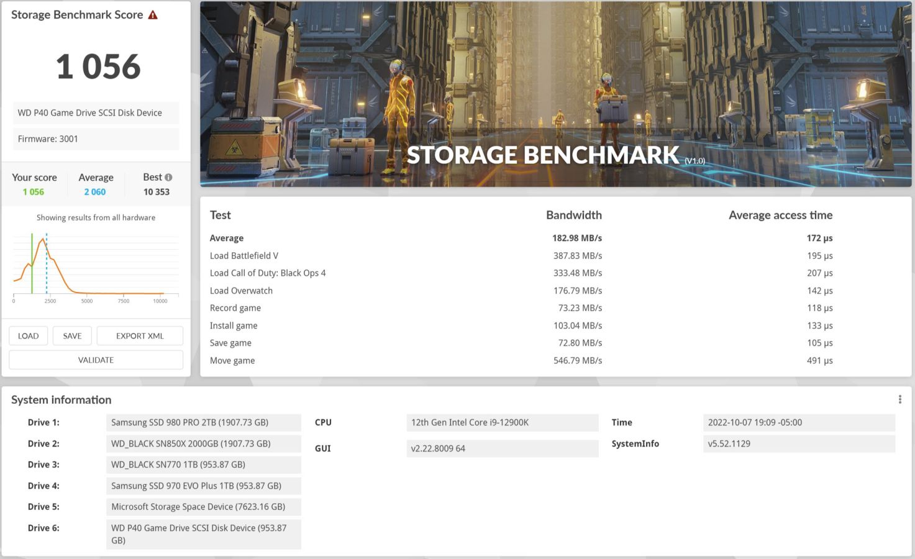Select the Save game test row
Screen dimensions: 915x559
(521, 343)
